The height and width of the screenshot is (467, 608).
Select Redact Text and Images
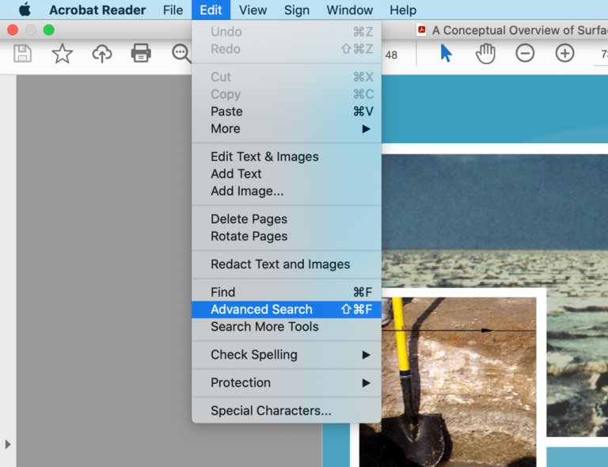[x=279, y=264]
